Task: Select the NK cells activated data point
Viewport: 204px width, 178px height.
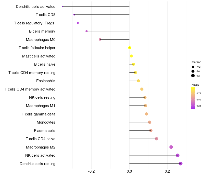Action: (177, 155)
